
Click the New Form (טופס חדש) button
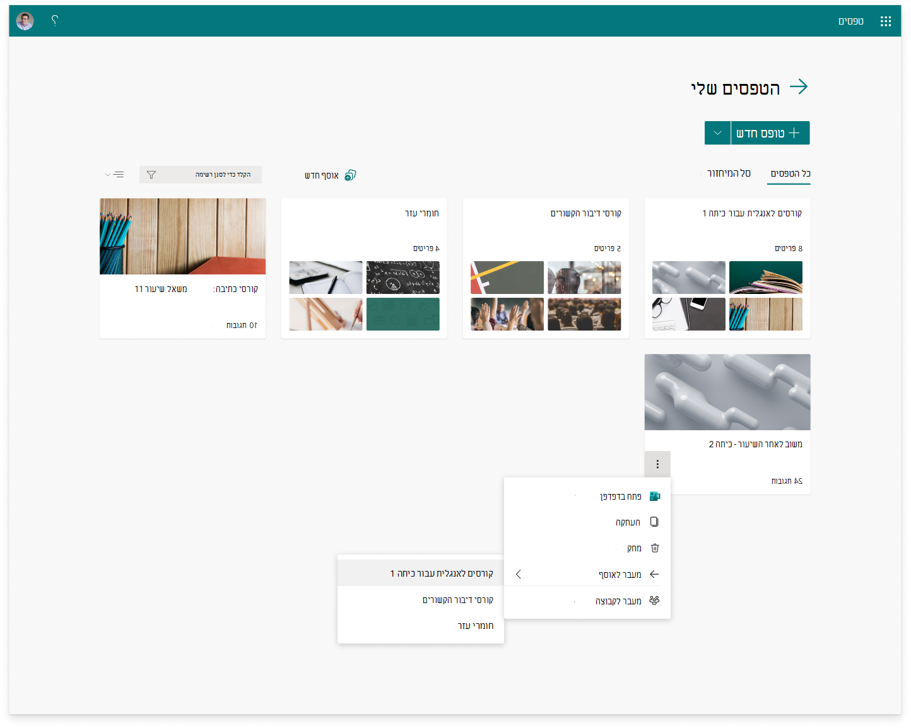(770, 133)
